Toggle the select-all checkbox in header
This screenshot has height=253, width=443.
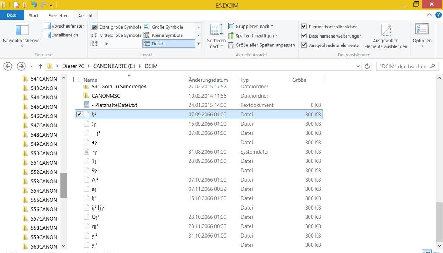click(x=76, y=80)
